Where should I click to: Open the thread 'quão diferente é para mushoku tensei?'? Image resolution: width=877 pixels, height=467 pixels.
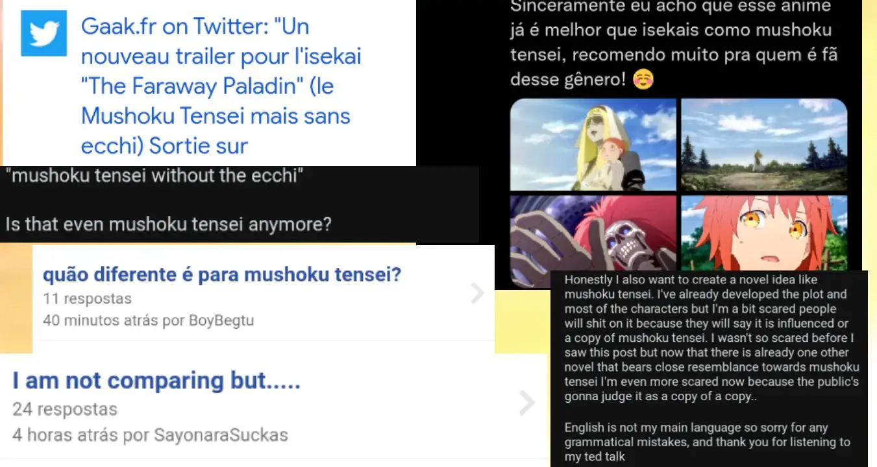pyautogui.click(x=222, y=275)
